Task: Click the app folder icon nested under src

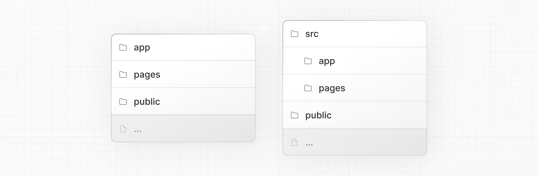Action: pos(308,61)
